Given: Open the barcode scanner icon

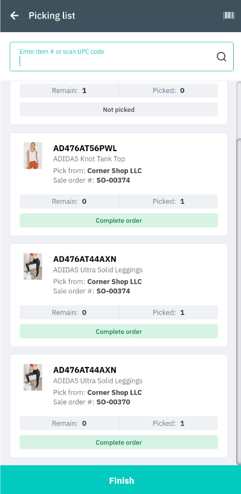Looking at the screenshot, I should [229, 16].
